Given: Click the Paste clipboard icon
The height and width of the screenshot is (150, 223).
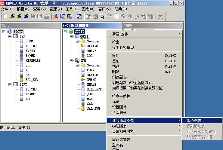Looking at the screenshot, I should click(70, 16).
